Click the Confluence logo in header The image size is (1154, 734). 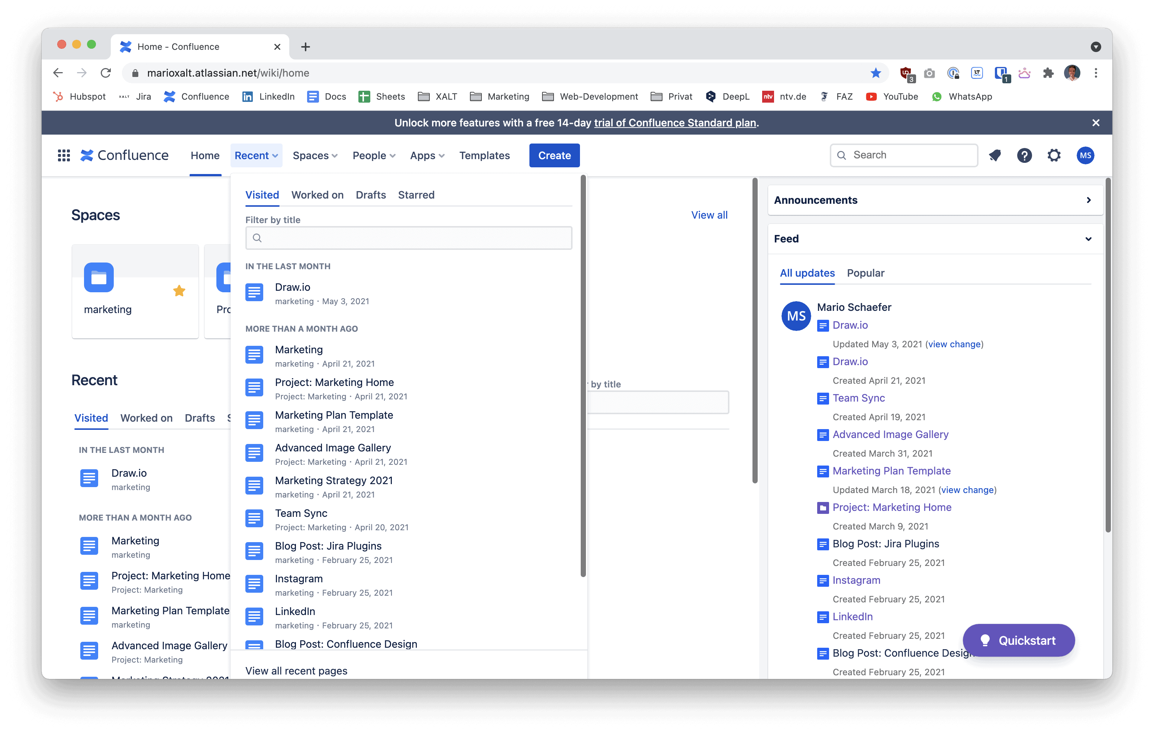[124, 155]
